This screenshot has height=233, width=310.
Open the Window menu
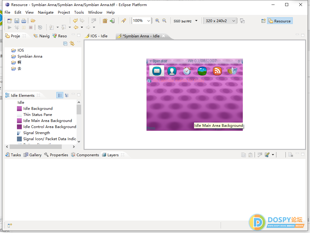pyautogui.click(x=95, y=12)
